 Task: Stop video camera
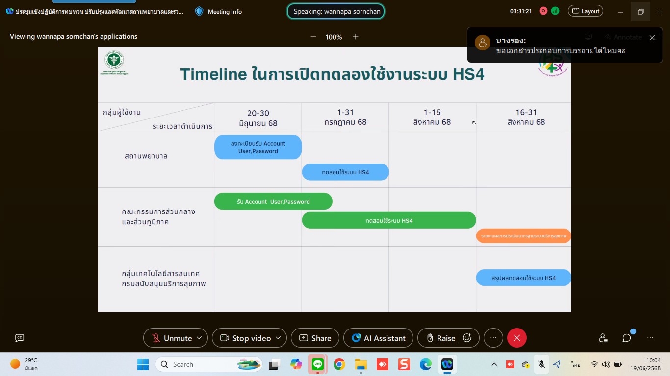[x=245, y=338]
